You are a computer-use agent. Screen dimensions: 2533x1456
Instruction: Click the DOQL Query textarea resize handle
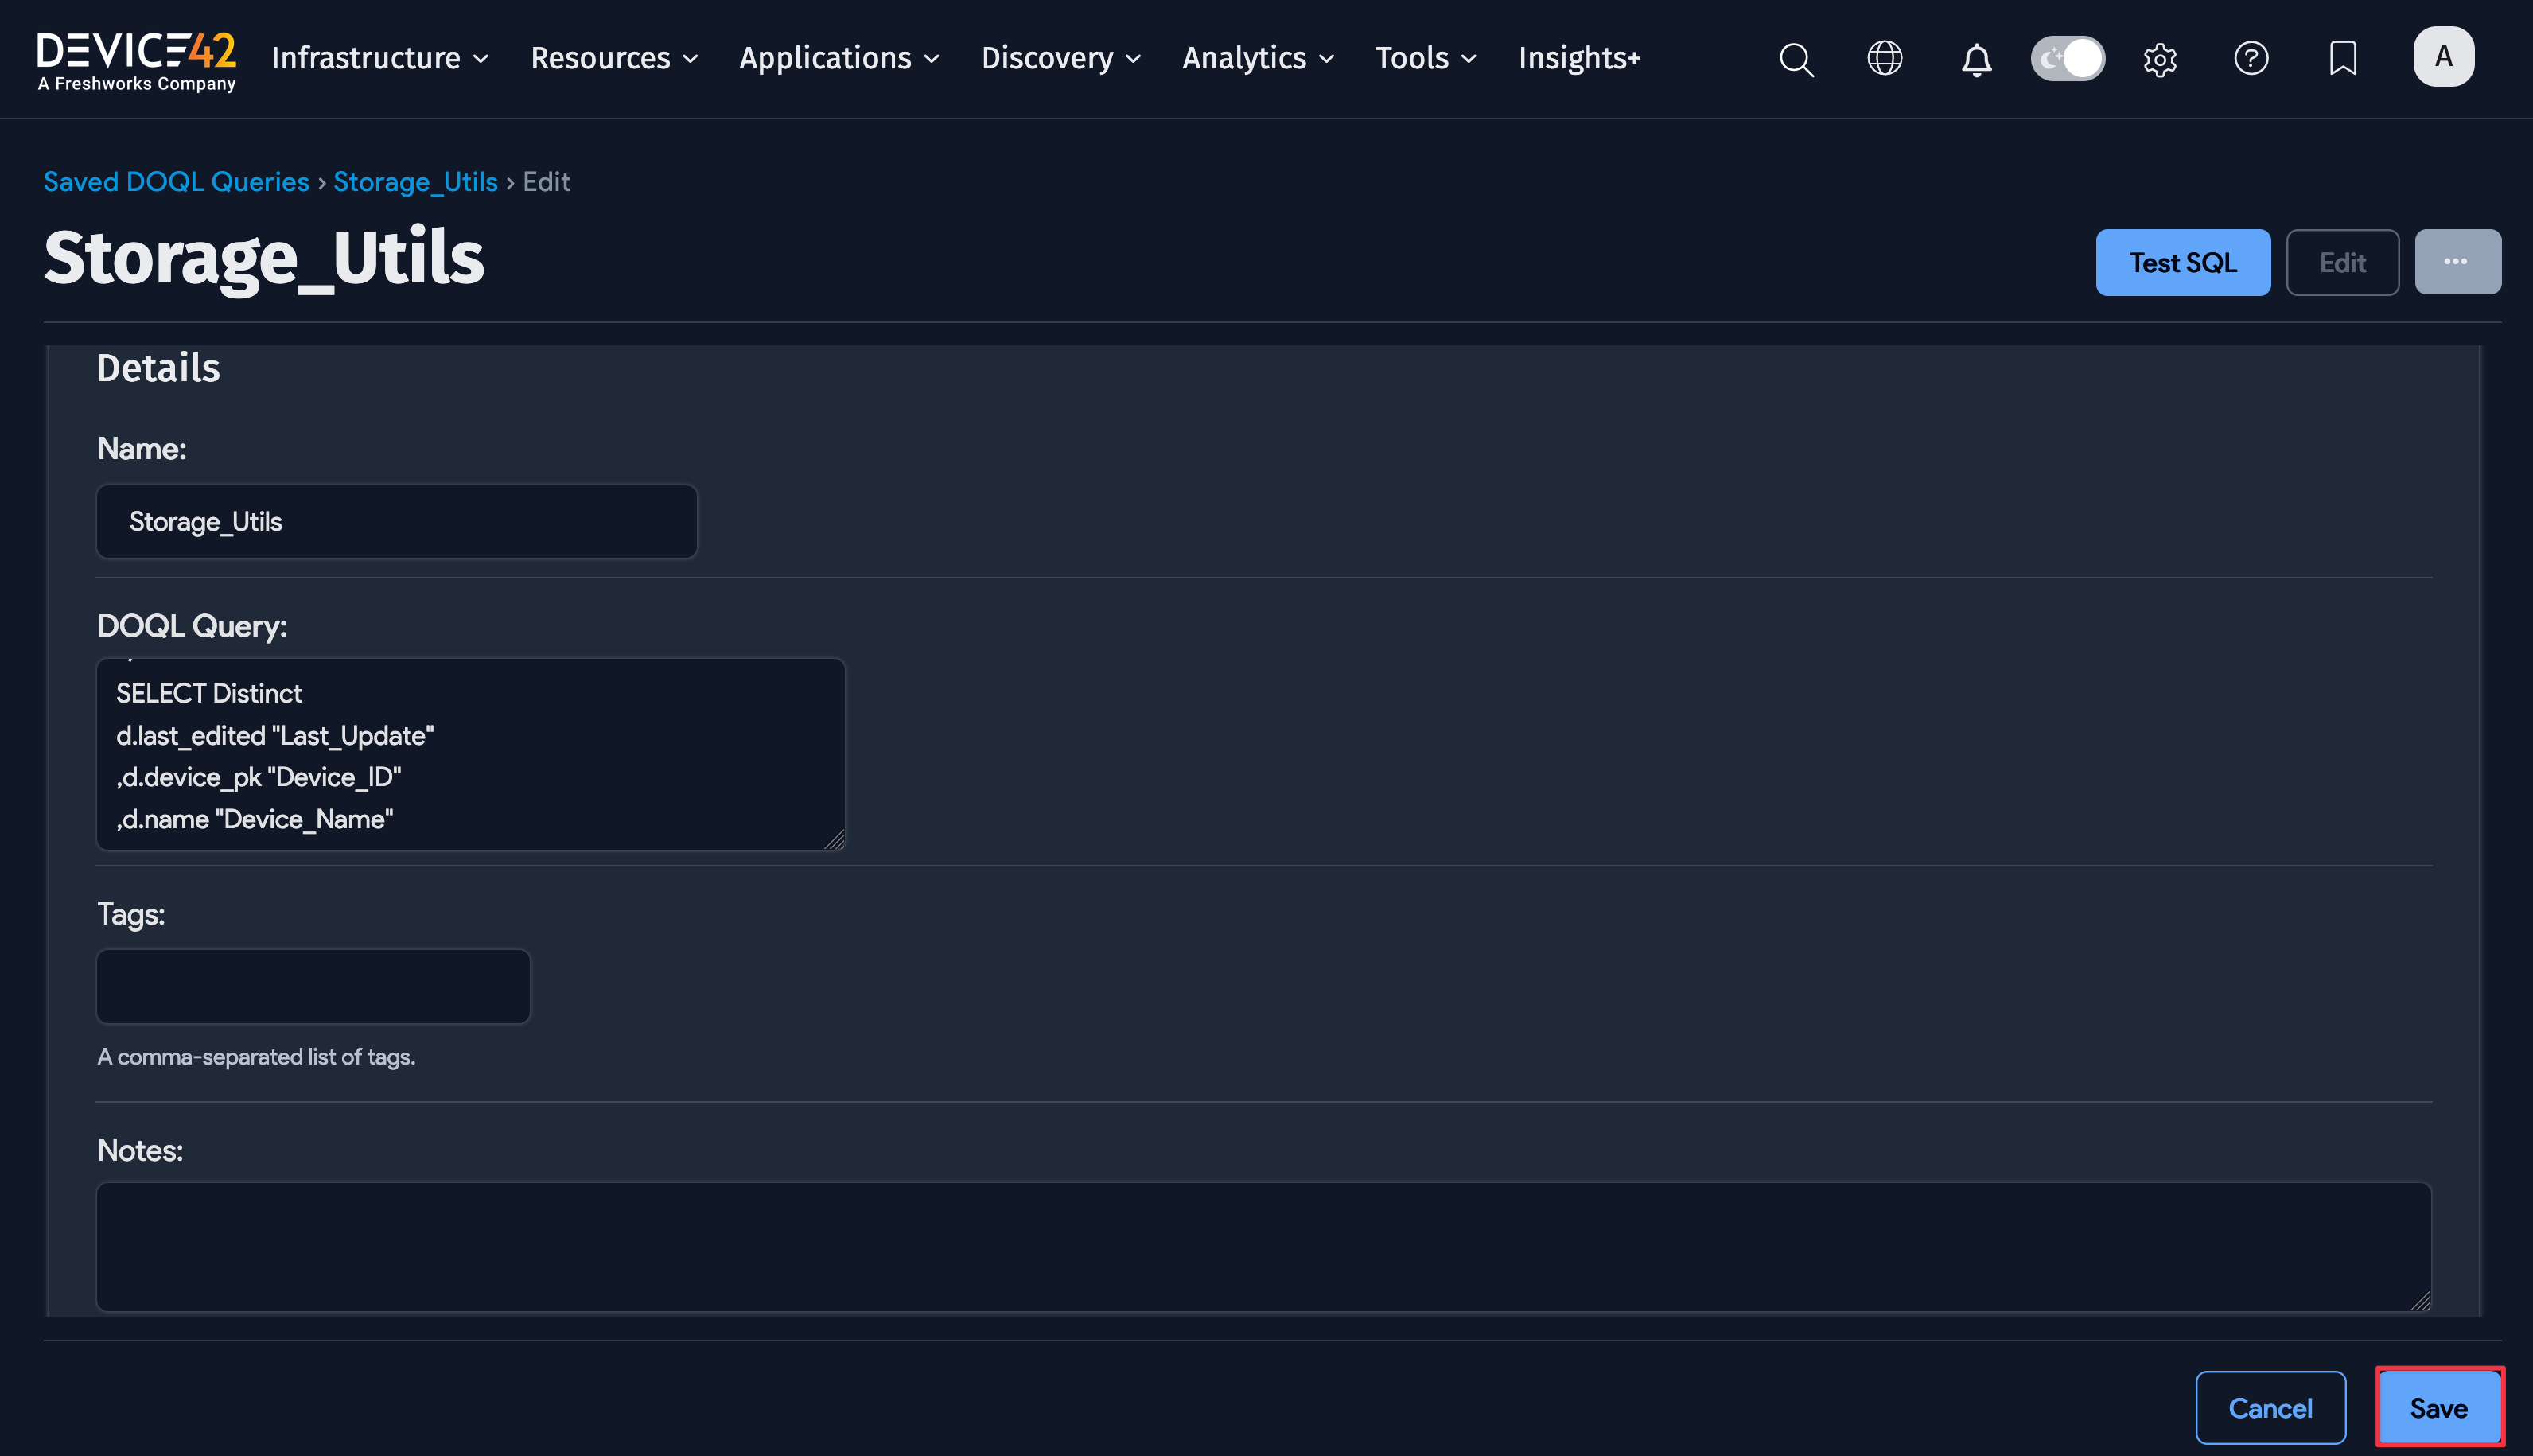tap(835, 840)
